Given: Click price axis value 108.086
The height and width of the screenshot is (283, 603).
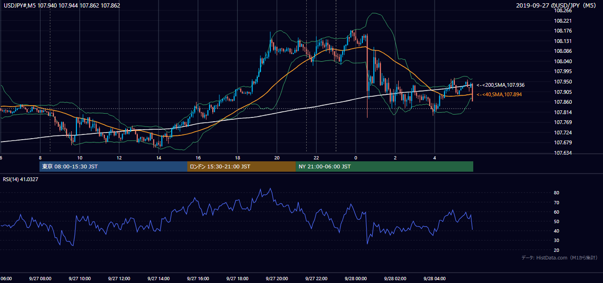Looking at the screenshot, I should [x=563, y=51].
